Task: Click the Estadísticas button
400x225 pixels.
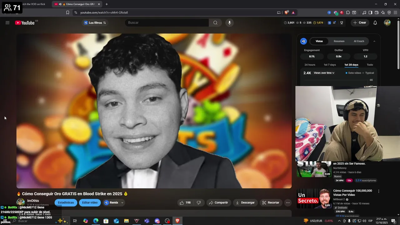Action: [x=66, y=202]
